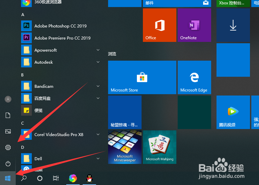The image size is (259, 185).
Task: Launch Adobe Photoshop CC 2019
Action: tap(60, 26)
